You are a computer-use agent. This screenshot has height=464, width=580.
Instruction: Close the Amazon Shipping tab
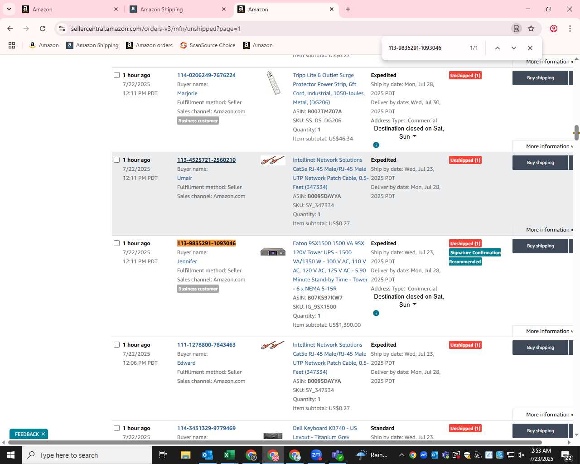pos(224,9)
